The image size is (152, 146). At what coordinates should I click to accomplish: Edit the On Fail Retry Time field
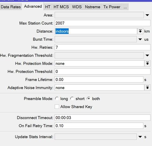pyautogui.click(x=99, y=126)
